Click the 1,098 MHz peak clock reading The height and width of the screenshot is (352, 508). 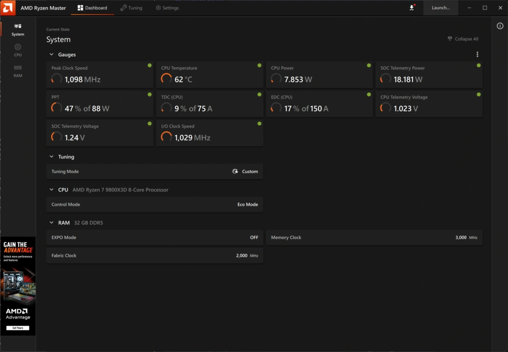pos(83,79)
